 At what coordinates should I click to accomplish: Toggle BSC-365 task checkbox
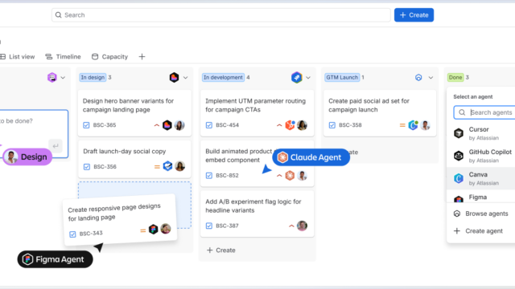click(86, 125)
